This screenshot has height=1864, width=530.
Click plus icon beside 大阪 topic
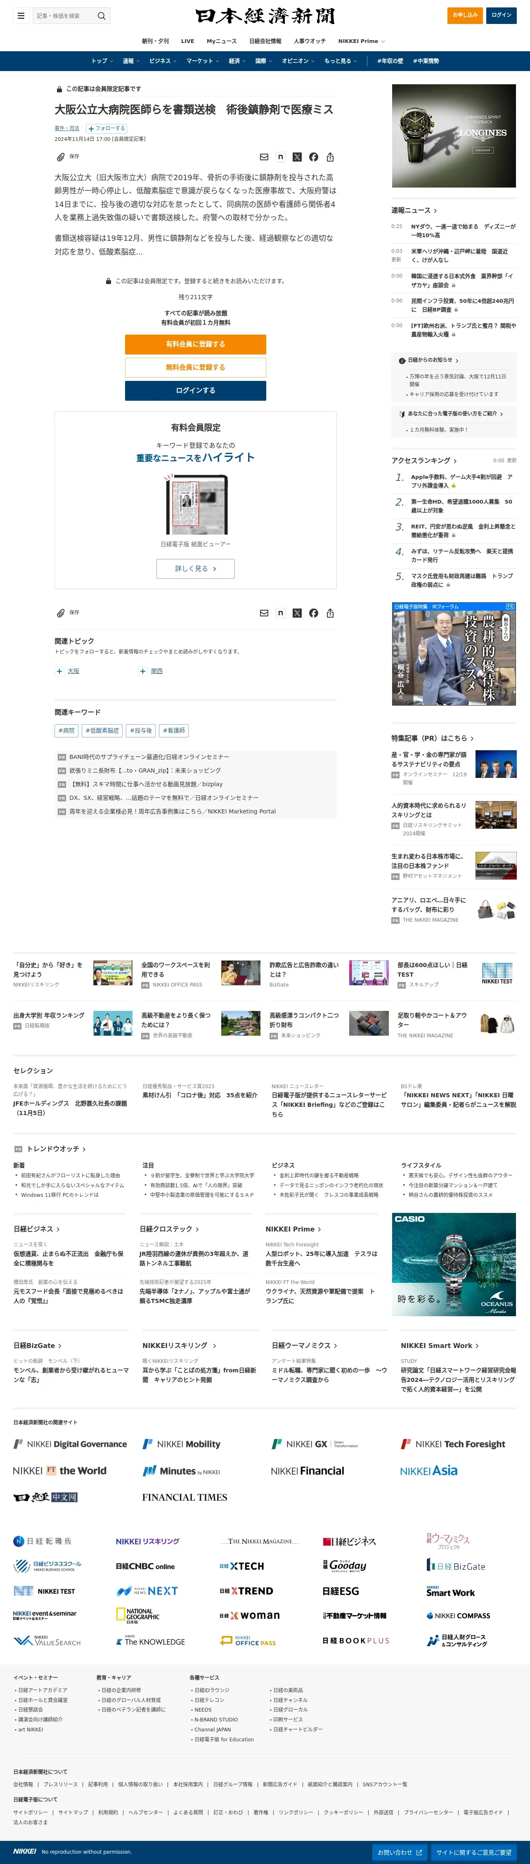59,671
